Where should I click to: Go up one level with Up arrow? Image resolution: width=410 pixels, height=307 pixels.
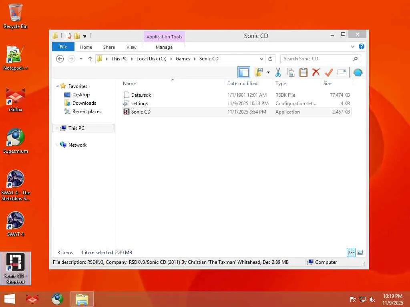pos(90,59)
